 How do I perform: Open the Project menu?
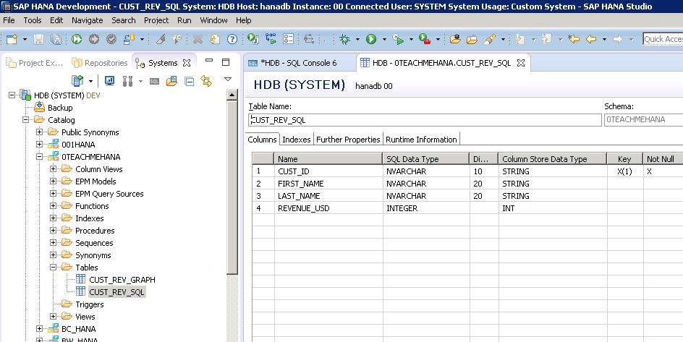(156, 20)
